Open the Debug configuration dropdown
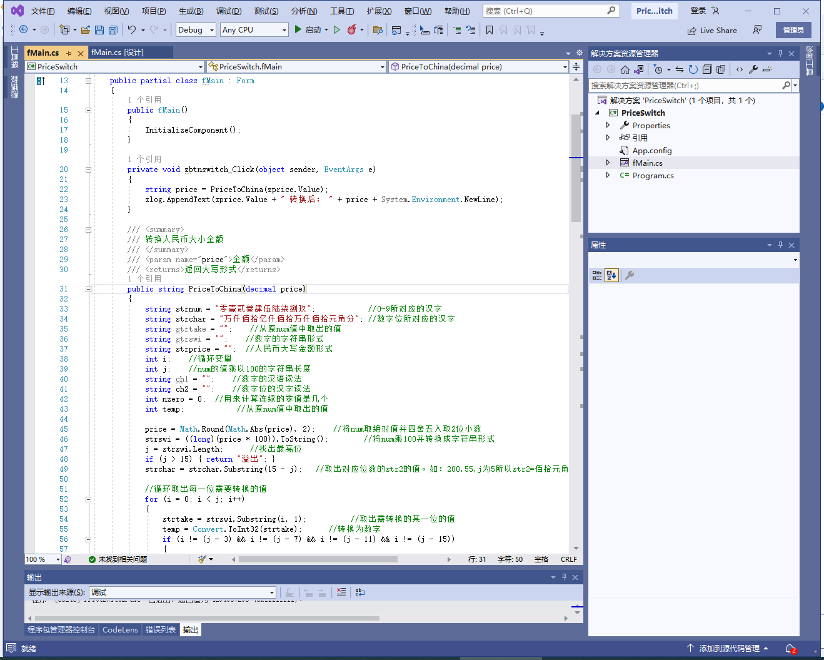The image size is (824, 660). click(196, 29)
